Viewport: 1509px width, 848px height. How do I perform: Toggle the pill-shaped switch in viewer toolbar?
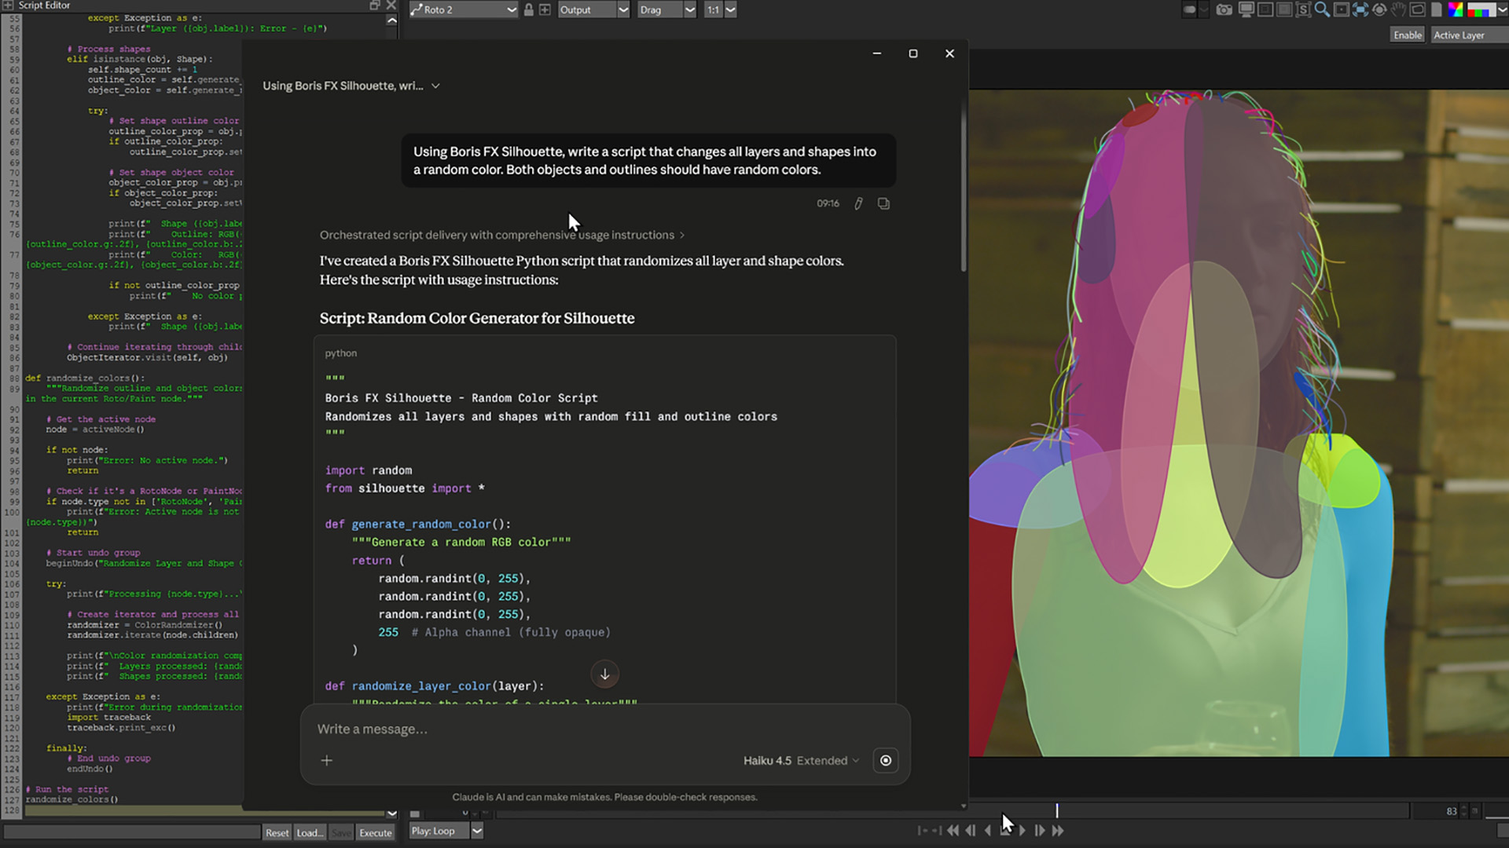click(1189, 10)
